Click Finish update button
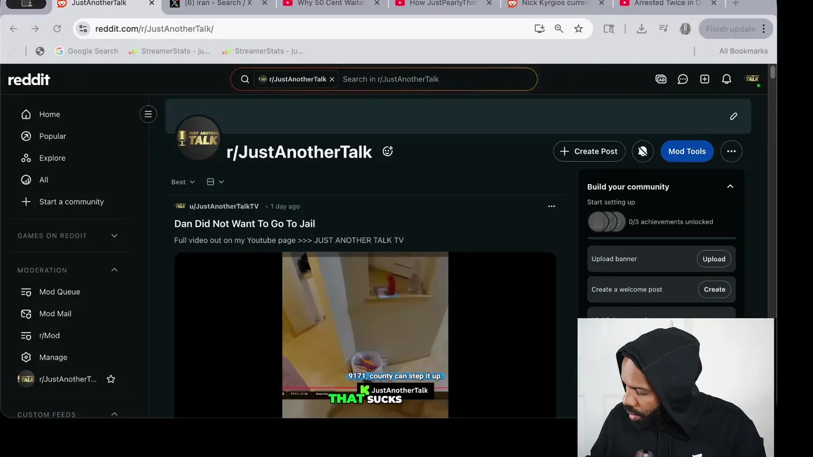813x457 pixels. point(737,29)
